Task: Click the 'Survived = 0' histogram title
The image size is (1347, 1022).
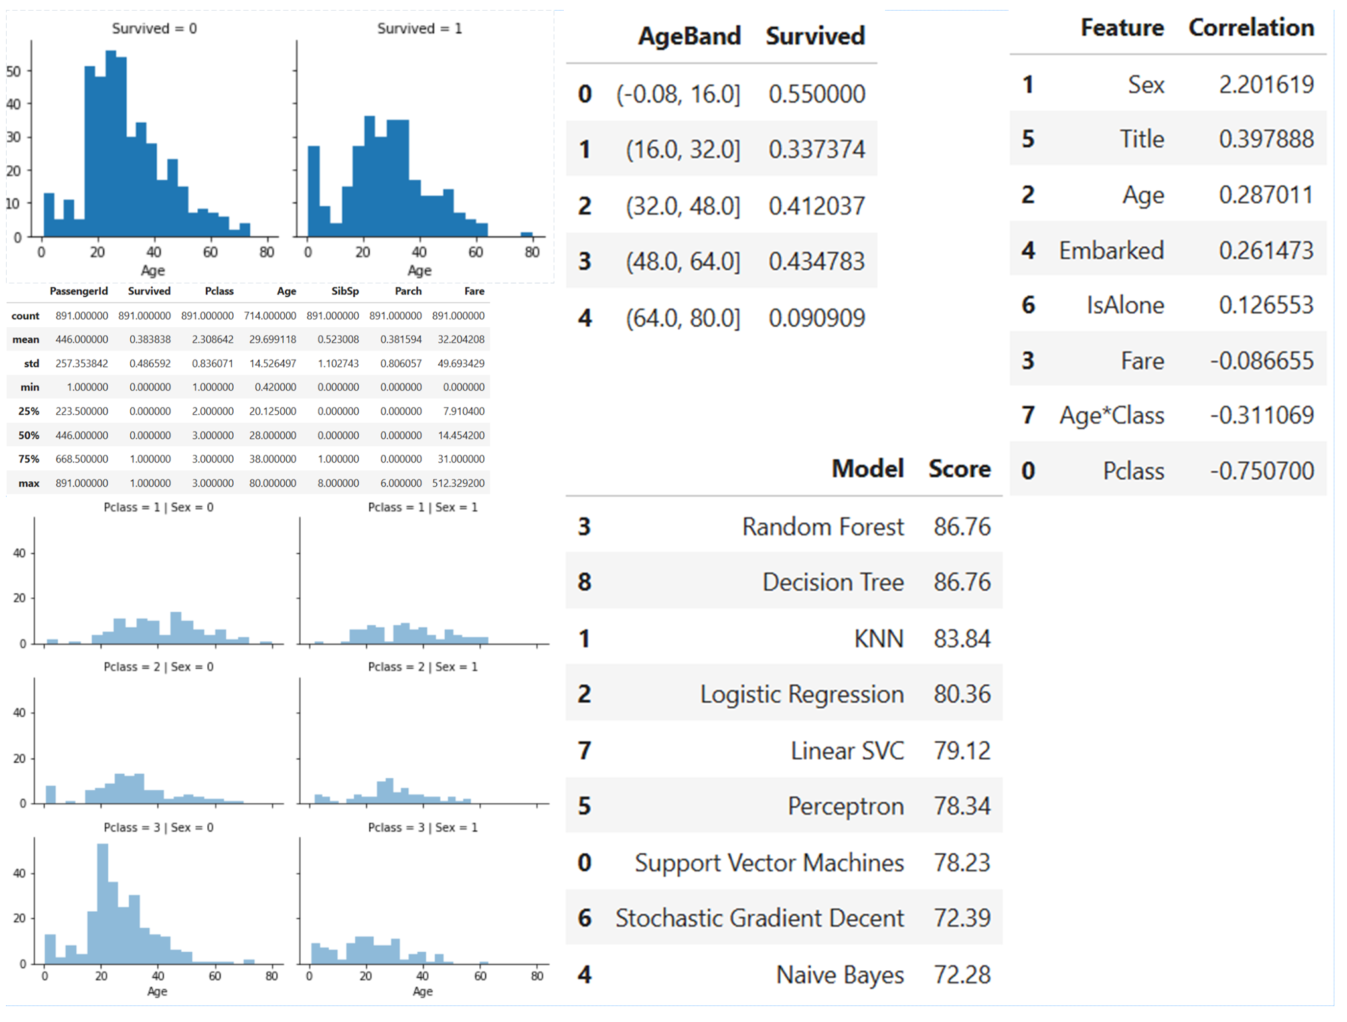Action: (x=154, y=29)
